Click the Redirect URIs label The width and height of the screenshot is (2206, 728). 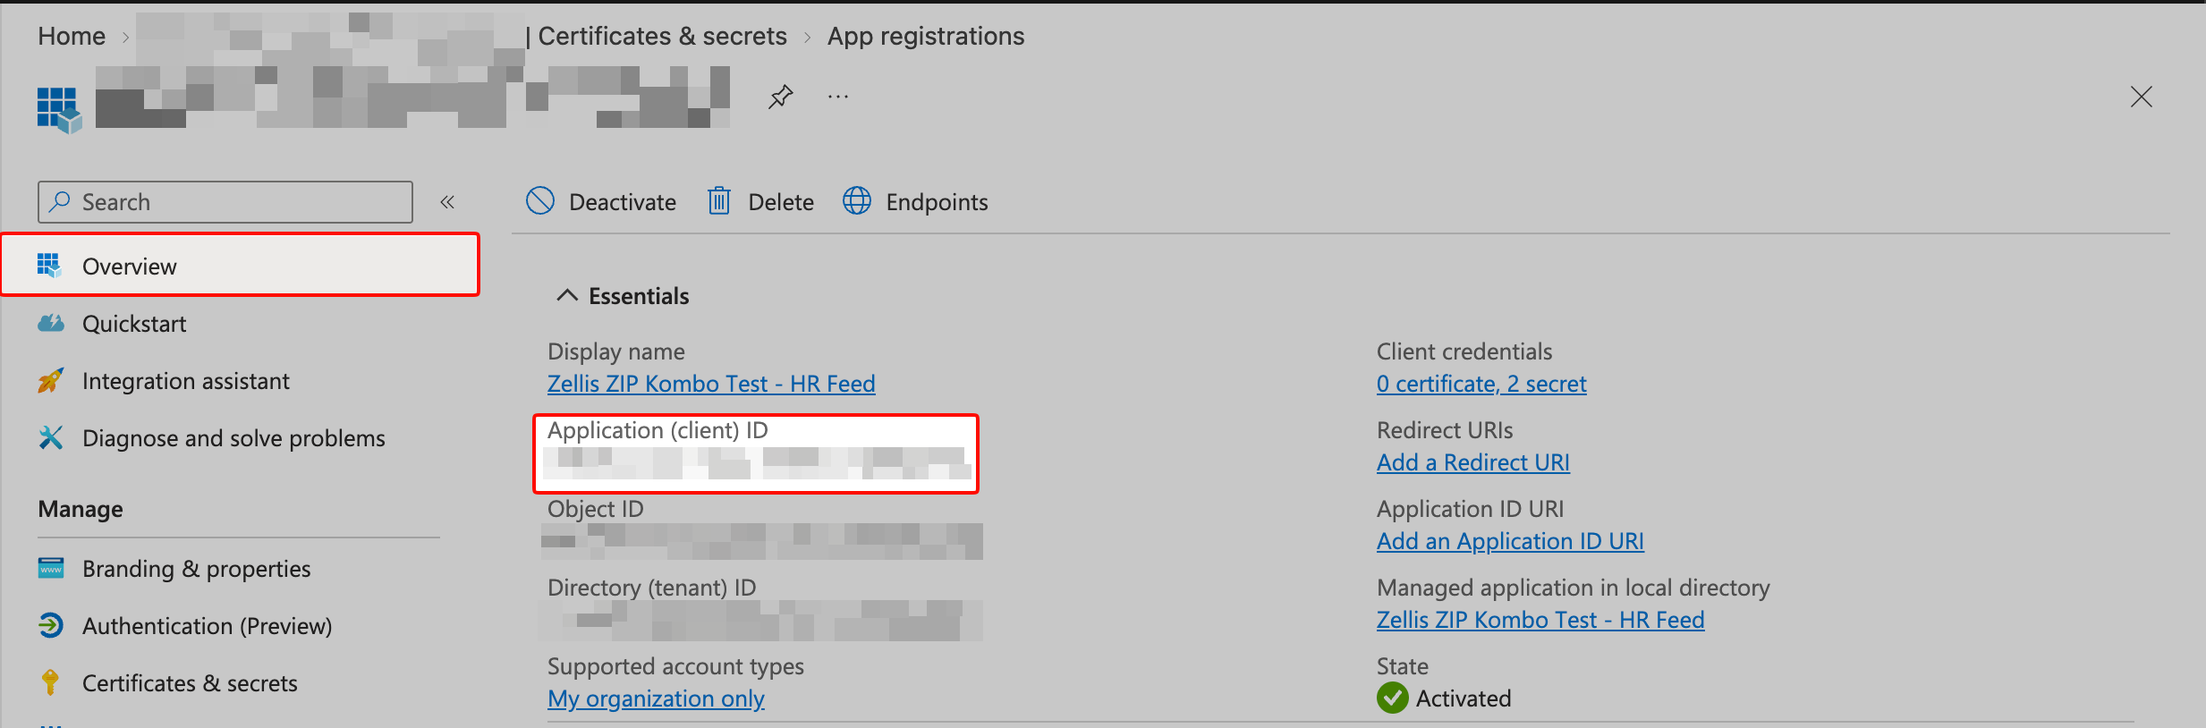coord(1445,430)
